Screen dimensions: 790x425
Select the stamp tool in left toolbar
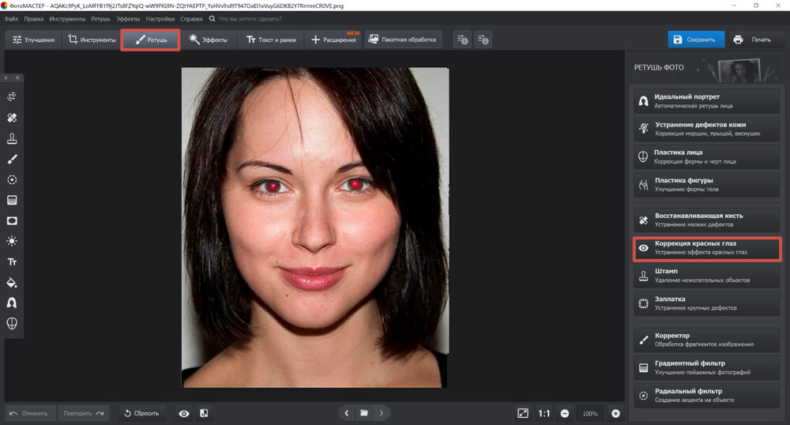pyautogui.click(x=13, y=138)
